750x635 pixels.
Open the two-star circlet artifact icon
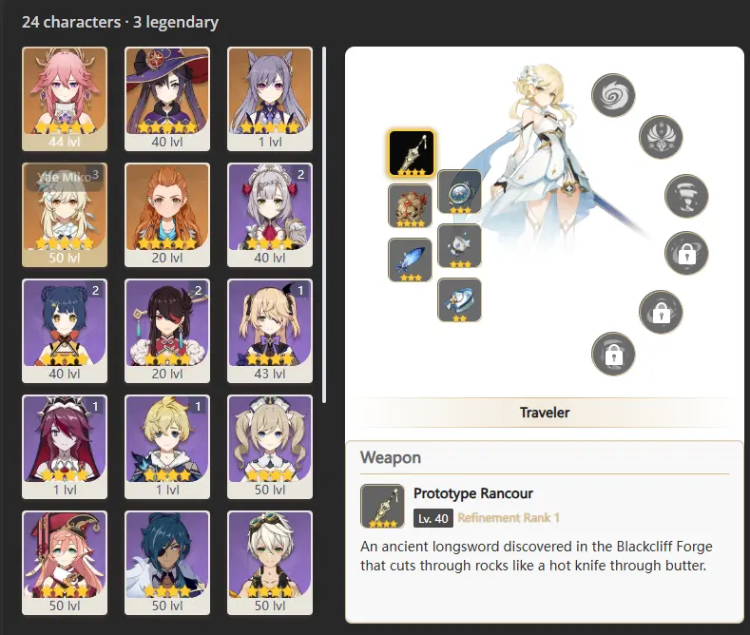459,299
